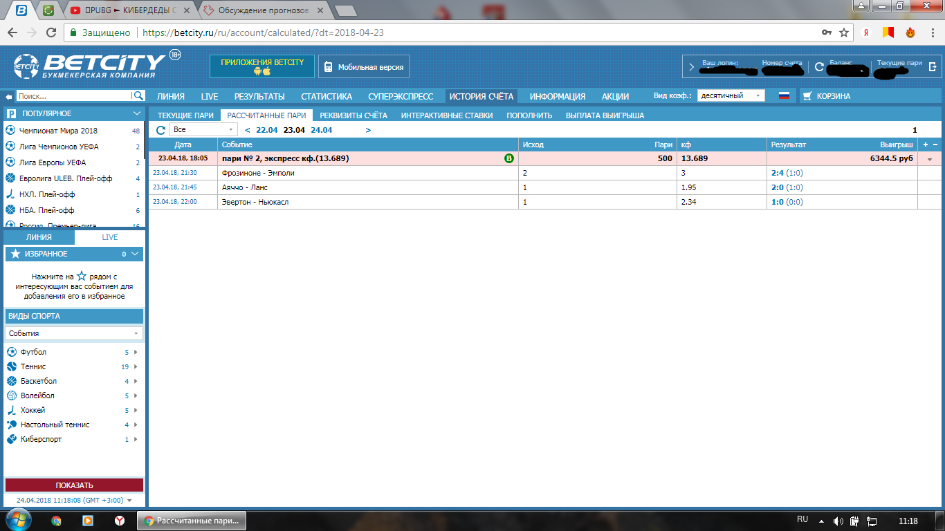Switch the left panel to the LIVE tab

(x=110, y=237)
